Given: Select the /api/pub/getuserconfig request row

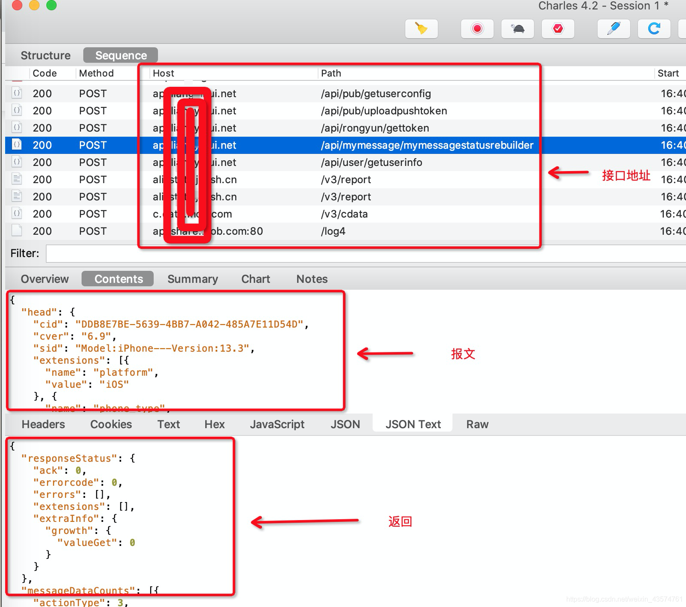Looking at the screenshot, I should pos(346,94).
